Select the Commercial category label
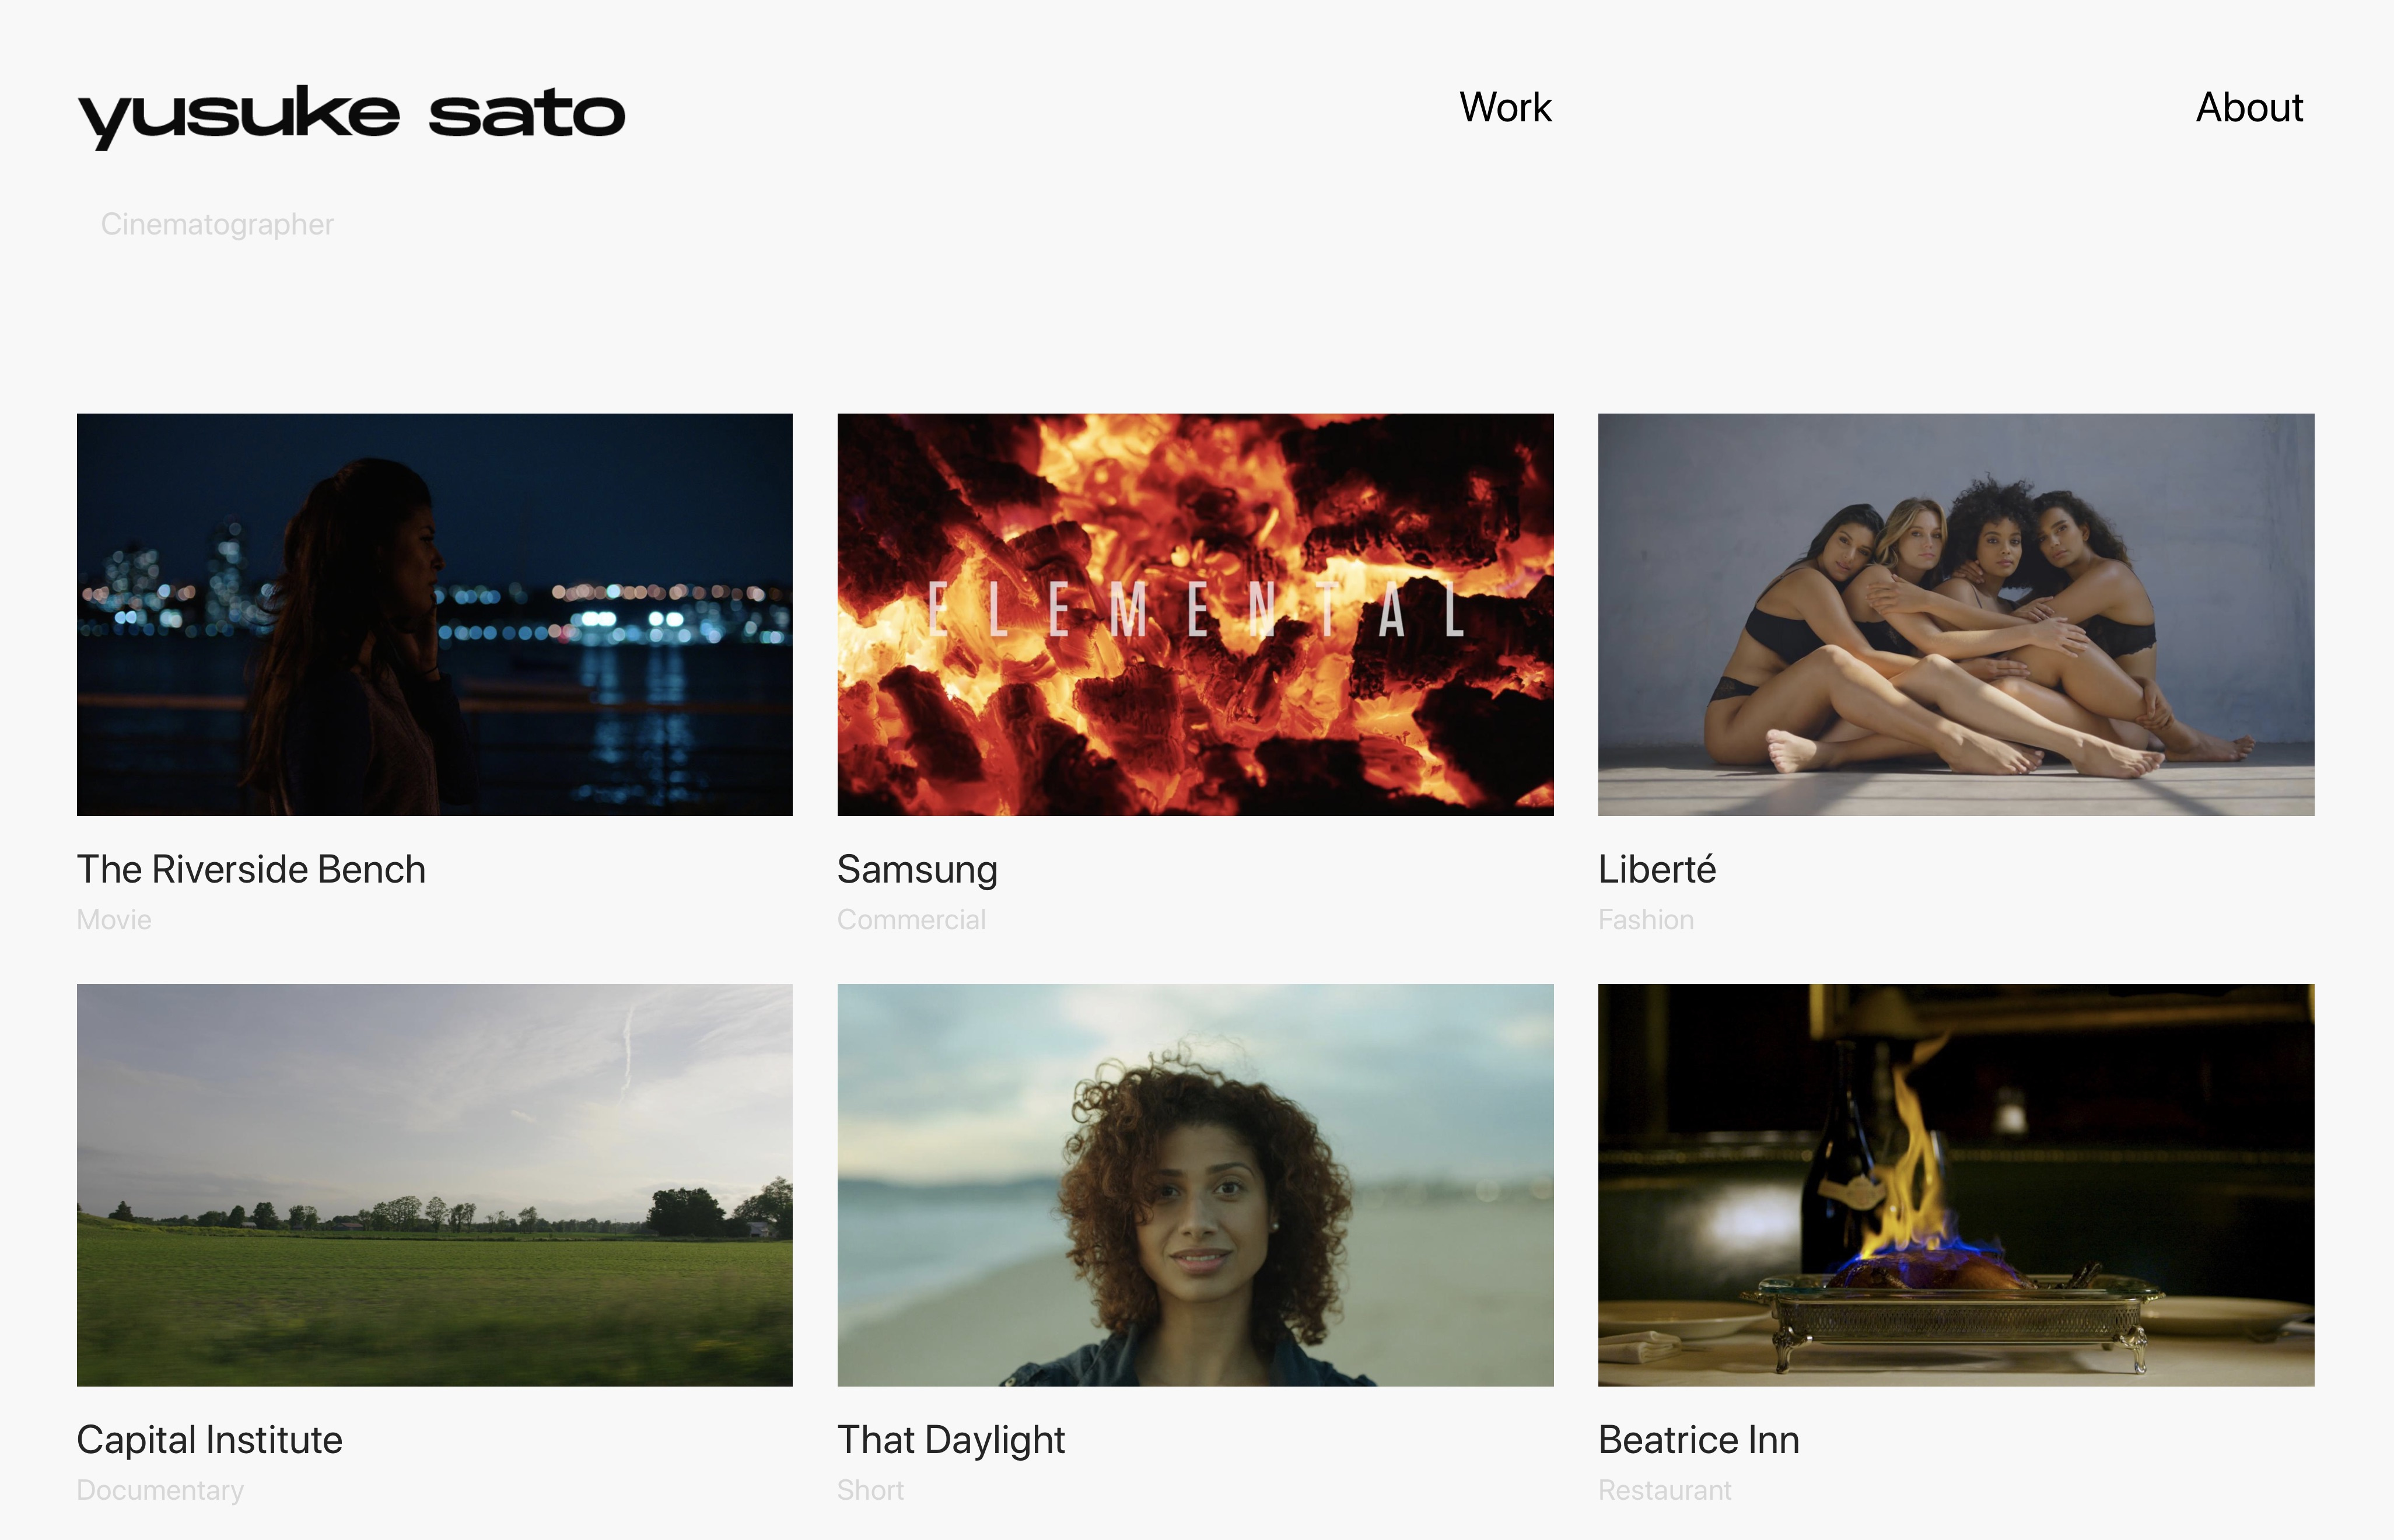This screenshot has width=2394, height=1540. click(x=911, y=919)
